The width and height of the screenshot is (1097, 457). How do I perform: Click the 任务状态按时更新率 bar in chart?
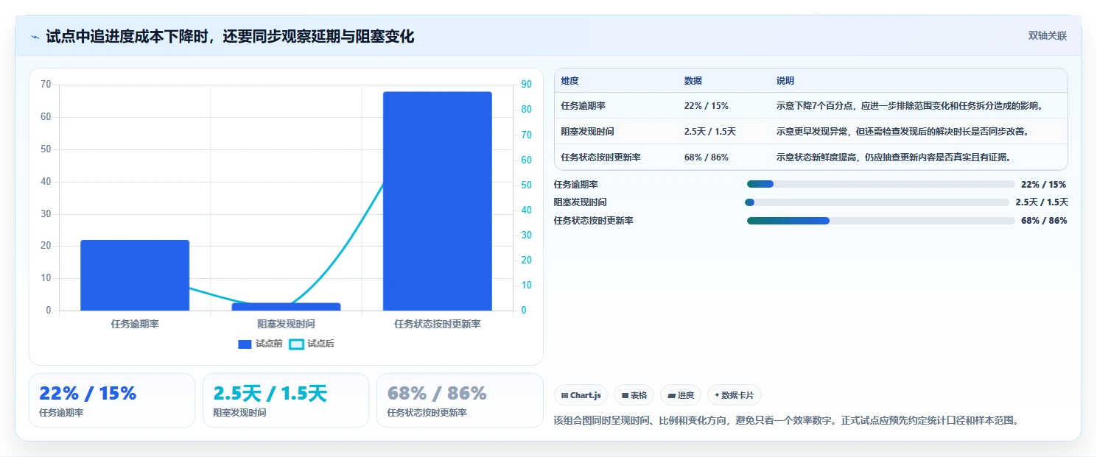tap(437, 201)
